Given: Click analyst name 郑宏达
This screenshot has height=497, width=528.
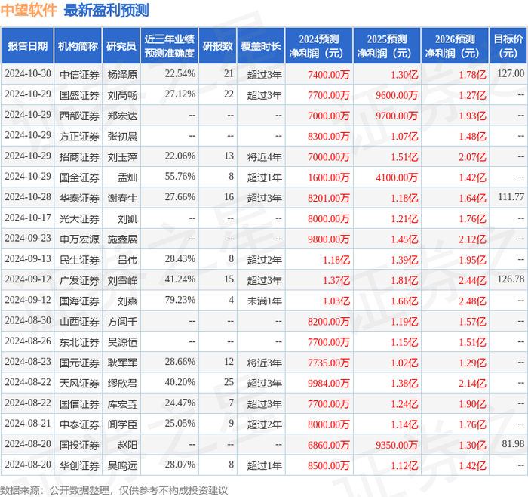Looking at the screenshot, I should click(x=122, y=116).
